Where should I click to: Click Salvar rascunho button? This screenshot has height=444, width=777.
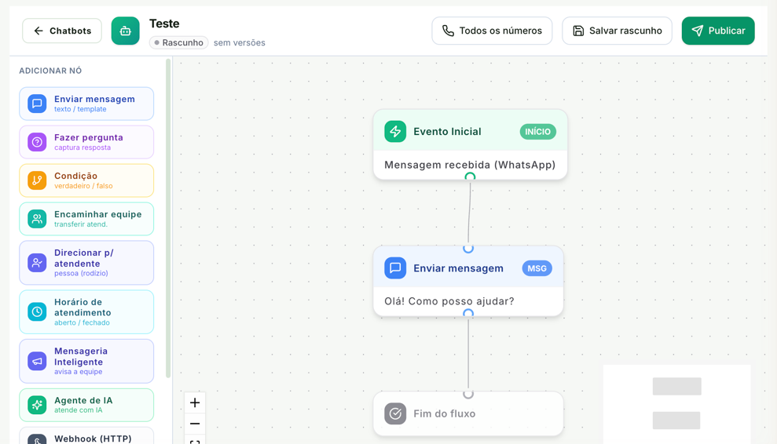[x=617, y=31]
